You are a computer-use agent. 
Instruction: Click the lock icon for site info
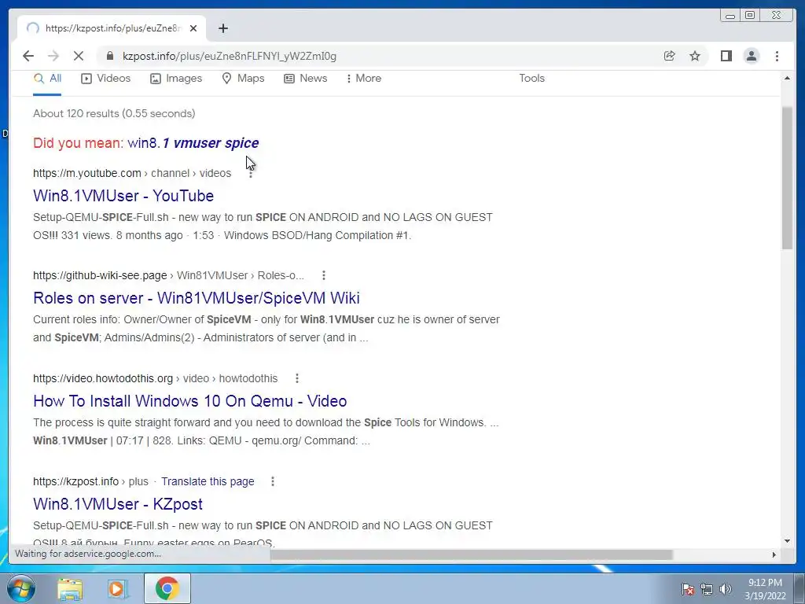click(x=110, y=56)
